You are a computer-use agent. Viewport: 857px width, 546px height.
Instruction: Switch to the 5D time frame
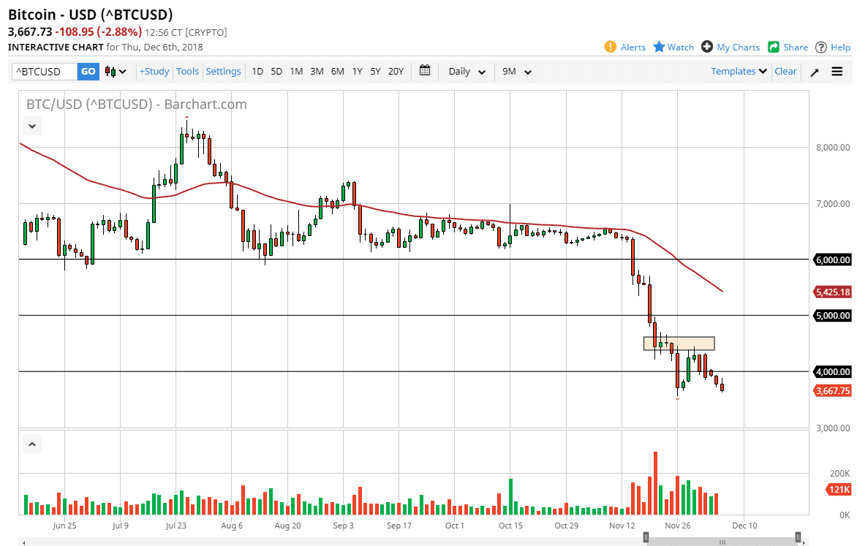point(276,71)
